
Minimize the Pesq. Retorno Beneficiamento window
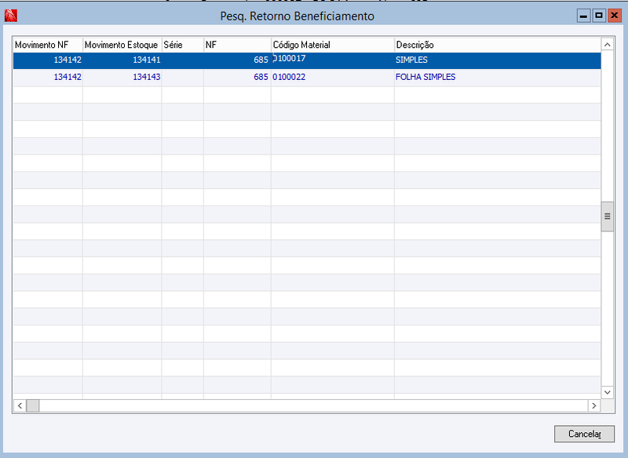pos(583,16)
